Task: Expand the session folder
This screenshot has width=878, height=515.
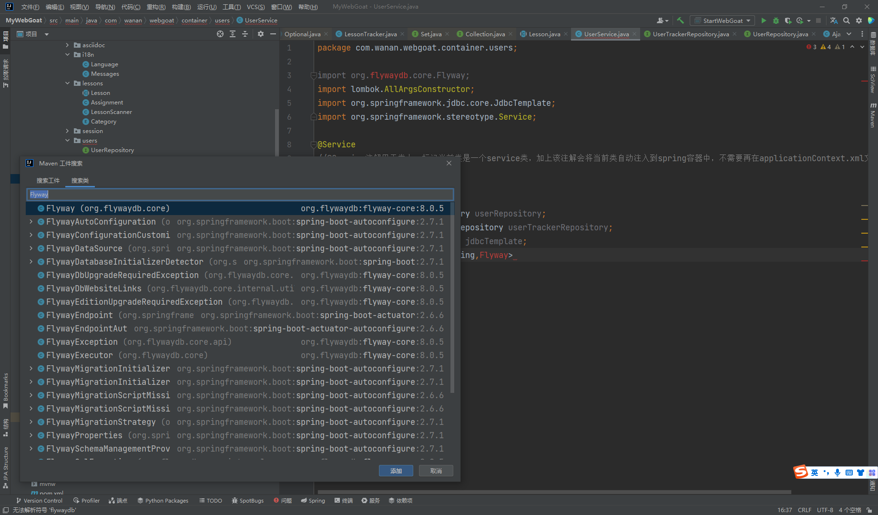Action: [67, 131]
